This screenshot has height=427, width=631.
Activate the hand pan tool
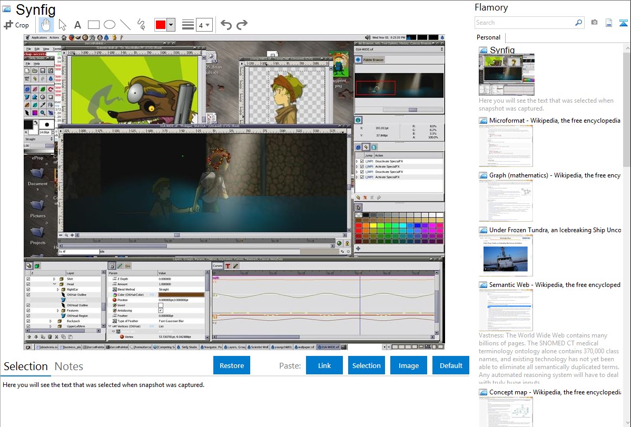46,25
